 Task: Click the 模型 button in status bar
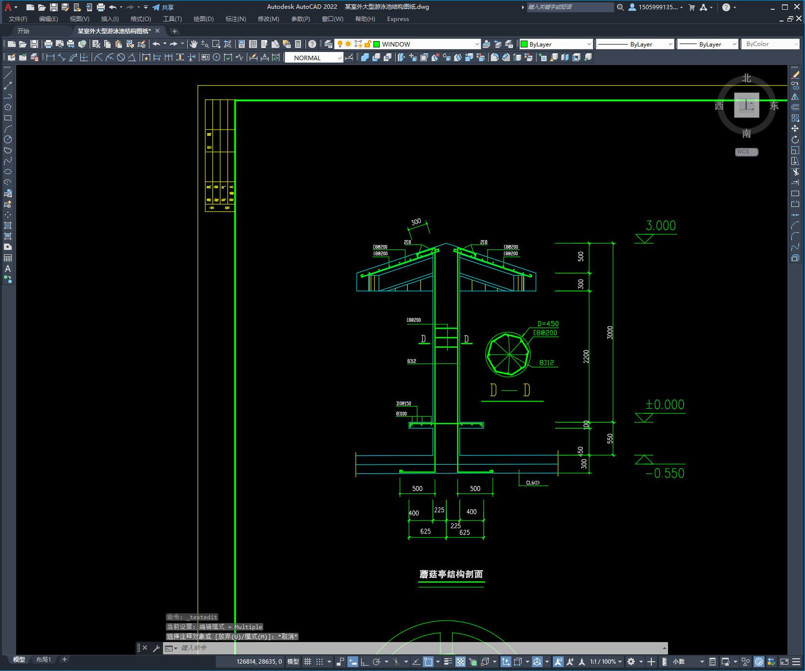(293, 662)
